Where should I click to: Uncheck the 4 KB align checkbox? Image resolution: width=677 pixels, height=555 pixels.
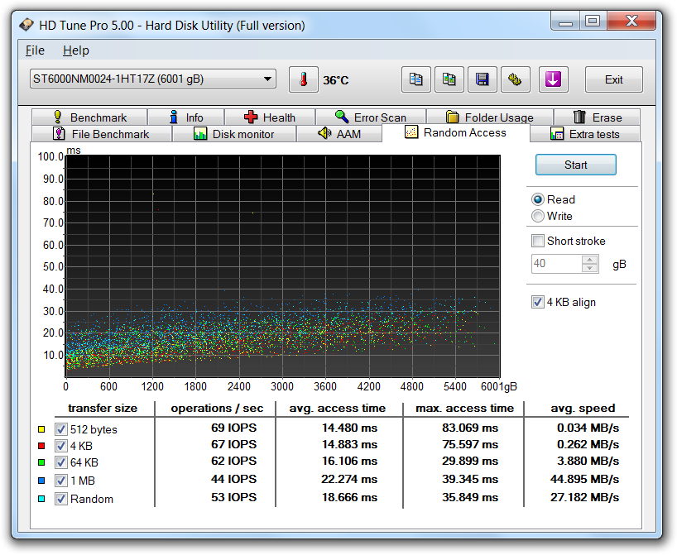[x=539, y=303]
